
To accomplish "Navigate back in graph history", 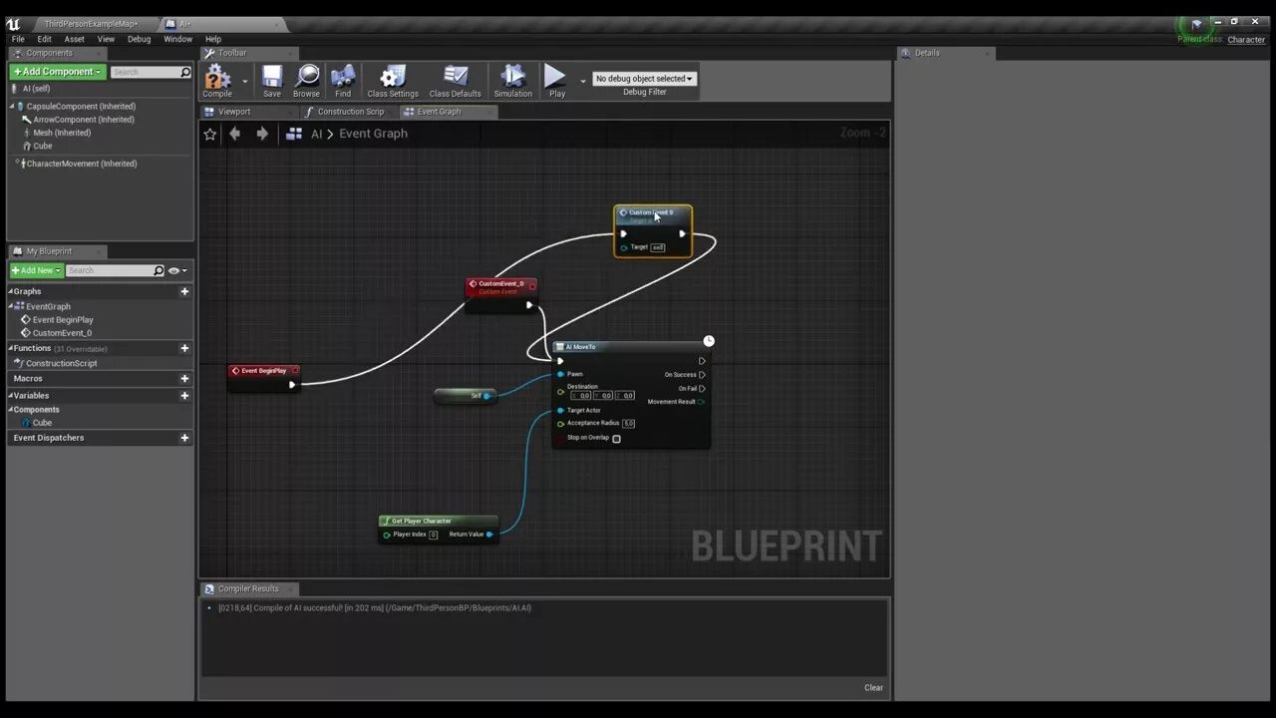I will 235,134.
